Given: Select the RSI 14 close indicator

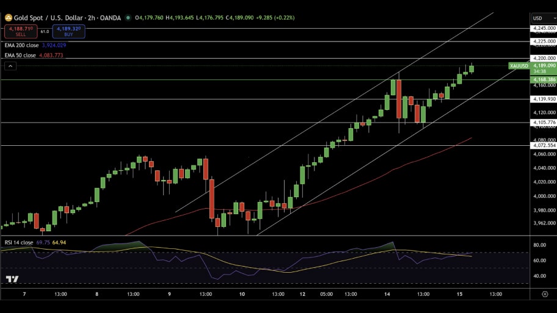Looking at the screenshot, I should [19, 242].
